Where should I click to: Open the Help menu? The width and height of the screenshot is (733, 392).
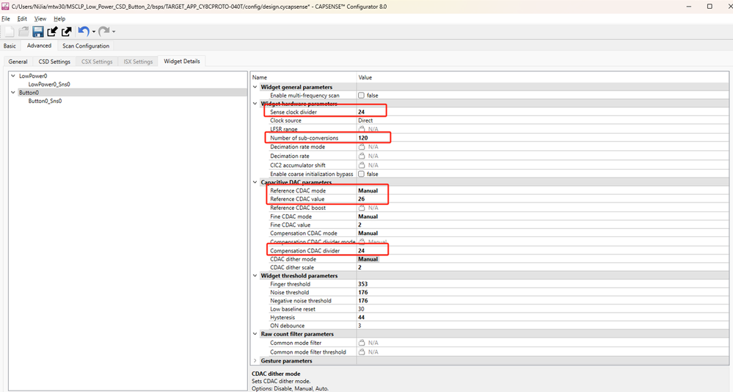[59, 18]
